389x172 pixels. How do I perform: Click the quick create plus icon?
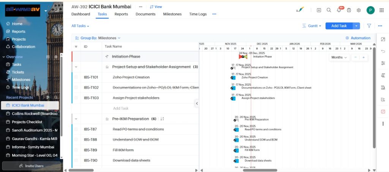[319, 10]
